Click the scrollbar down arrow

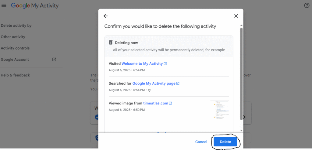coord(241,130)
